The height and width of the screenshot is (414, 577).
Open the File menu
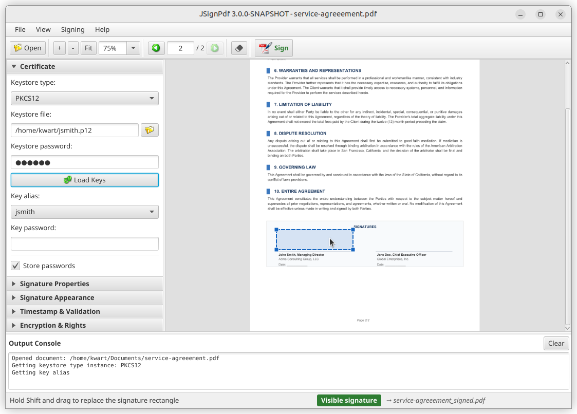pos(20,29)
